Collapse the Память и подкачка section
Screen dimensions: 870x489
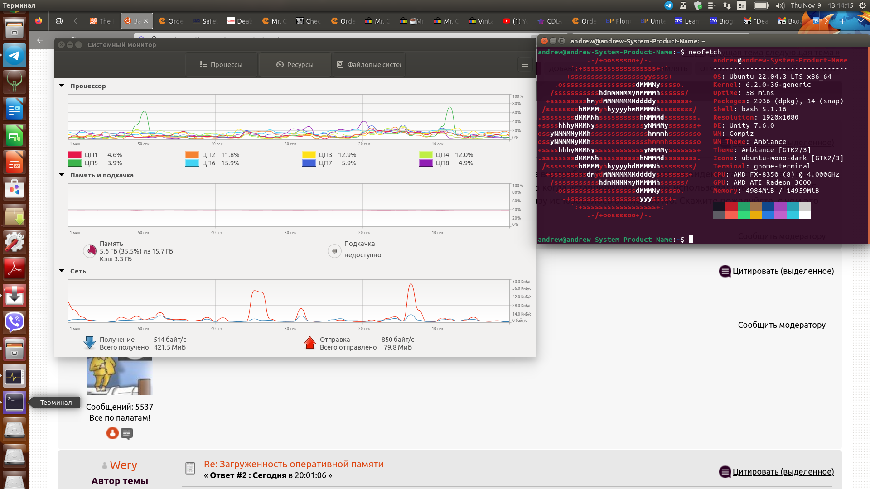62,175
